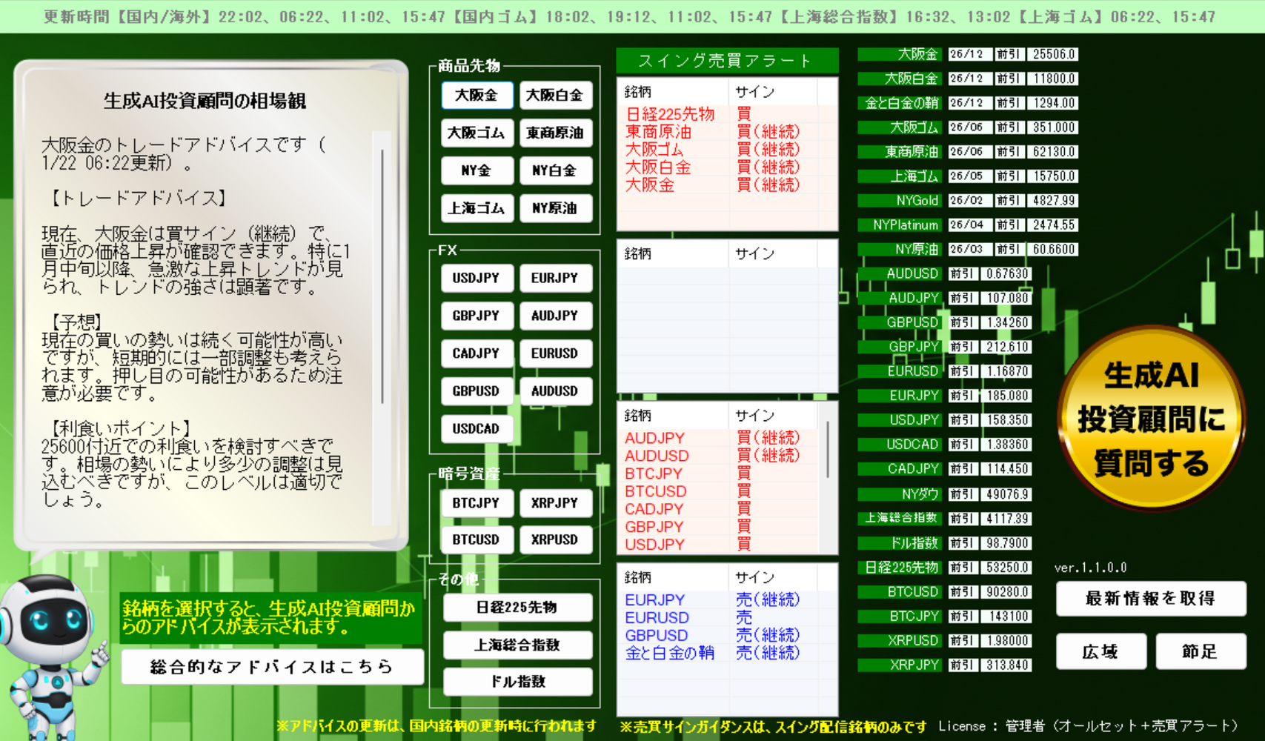Select USDJPY row in buy signal list
This screenshot has height=741, width=1265.
(x=717, y=545)
